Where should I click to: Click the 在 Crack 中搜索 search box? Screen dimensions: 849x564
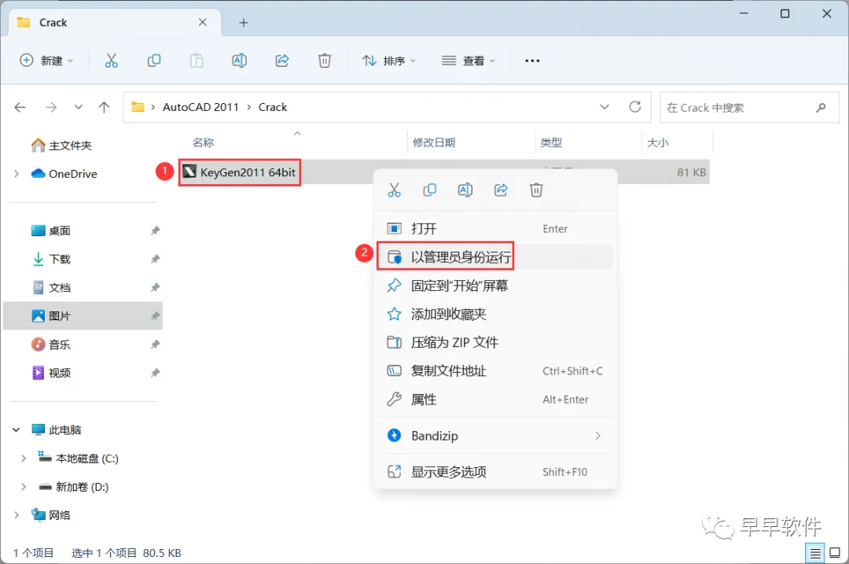point(749,107)
